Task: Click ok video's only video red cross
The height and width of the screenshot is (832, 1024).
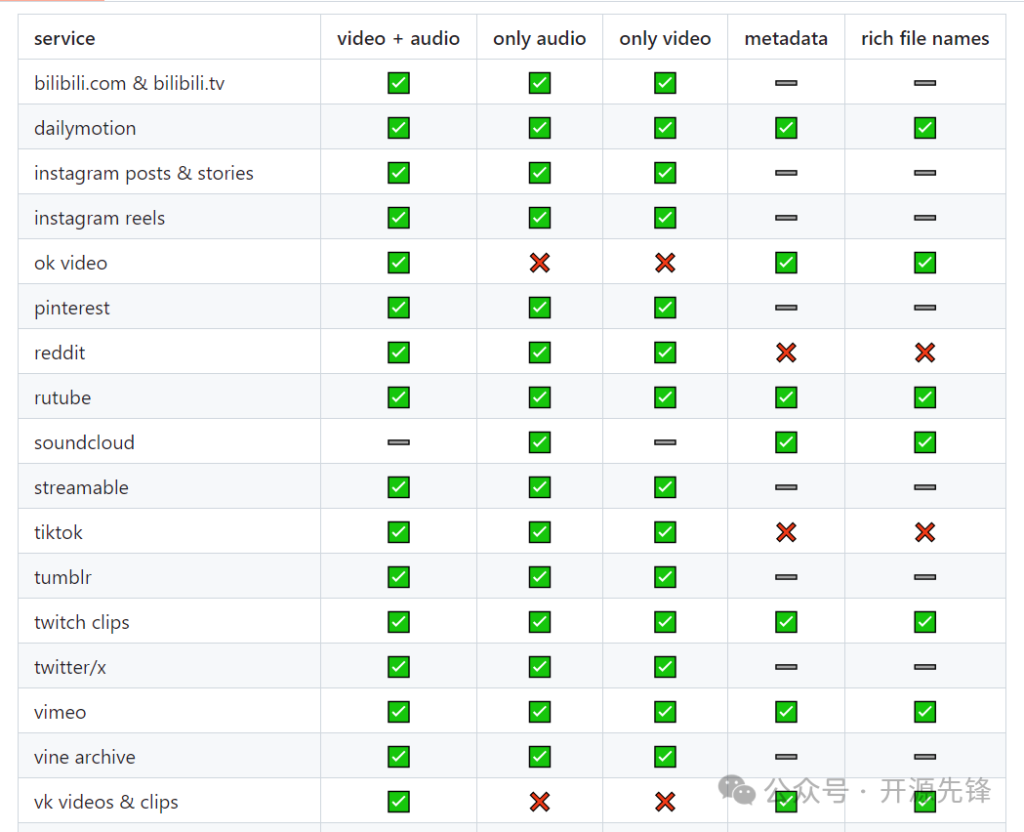Action: click(665, 263)
